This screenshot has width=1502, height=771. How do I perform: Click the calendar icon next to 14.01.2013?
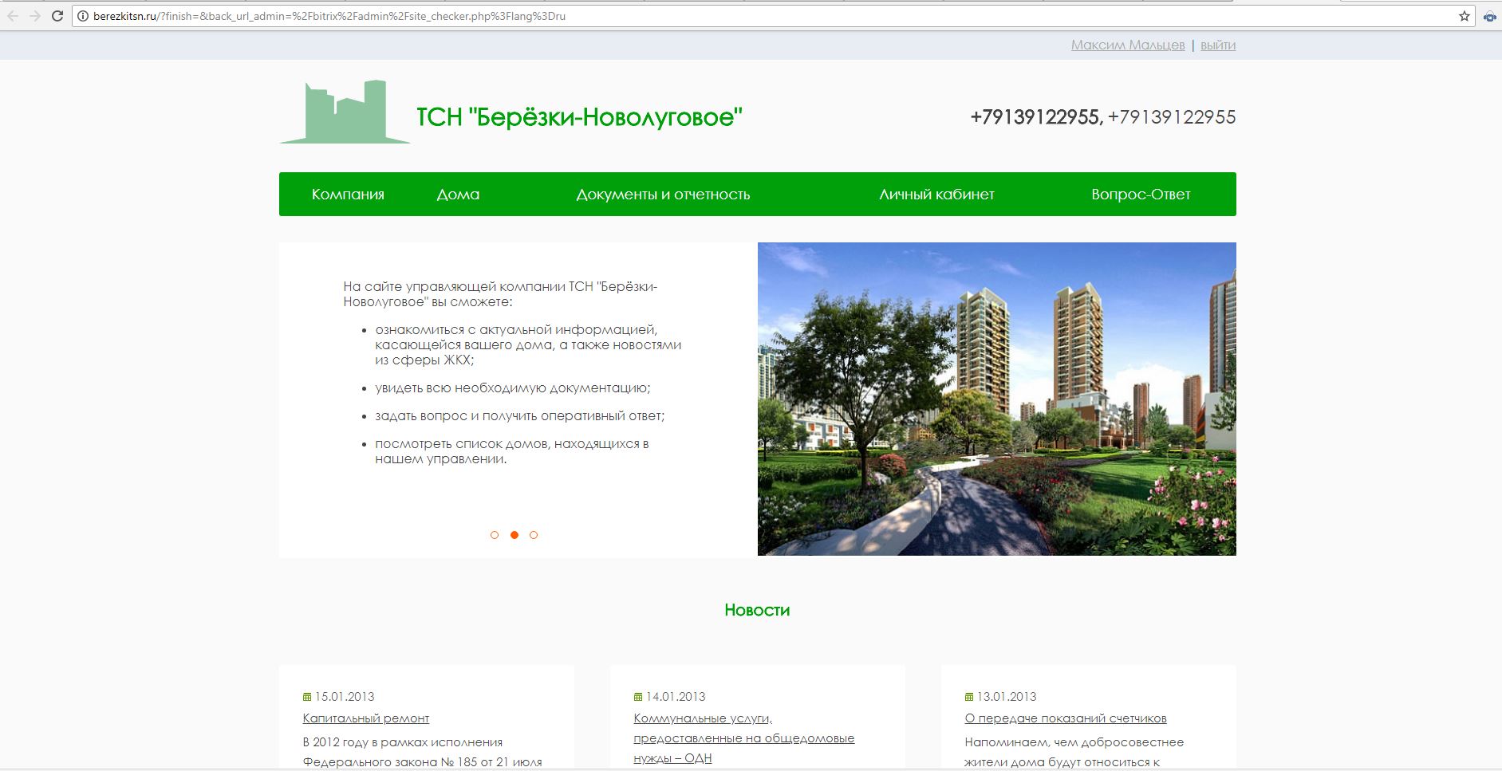(637, 696)
